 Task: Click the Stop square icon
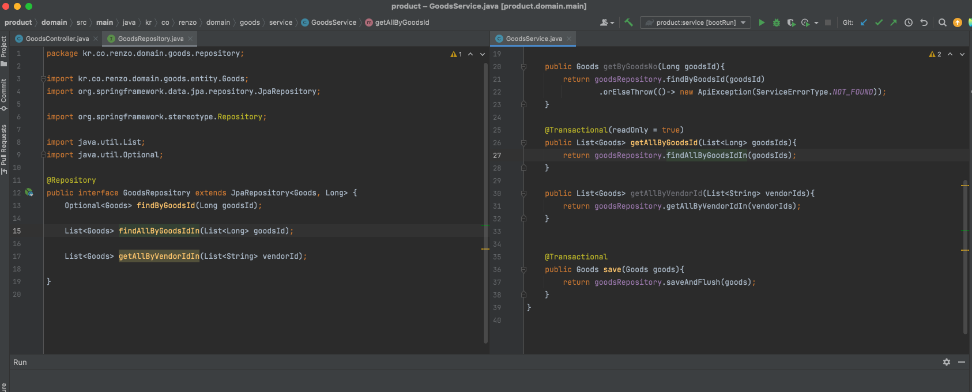(828, 22)
